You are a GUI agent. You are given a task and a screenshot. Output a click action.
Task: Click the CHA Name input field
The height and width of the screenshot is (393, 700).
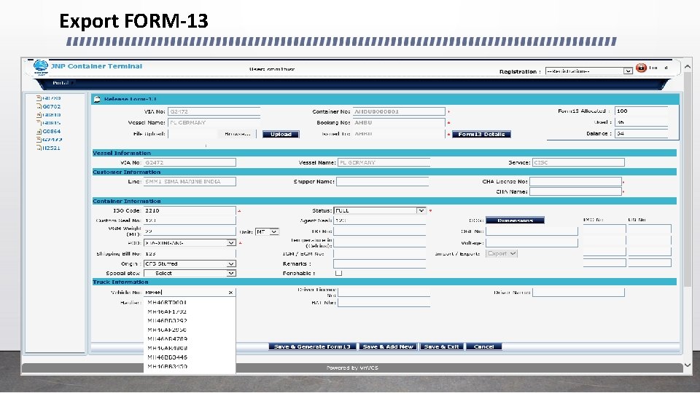click(x=576, y=191)
